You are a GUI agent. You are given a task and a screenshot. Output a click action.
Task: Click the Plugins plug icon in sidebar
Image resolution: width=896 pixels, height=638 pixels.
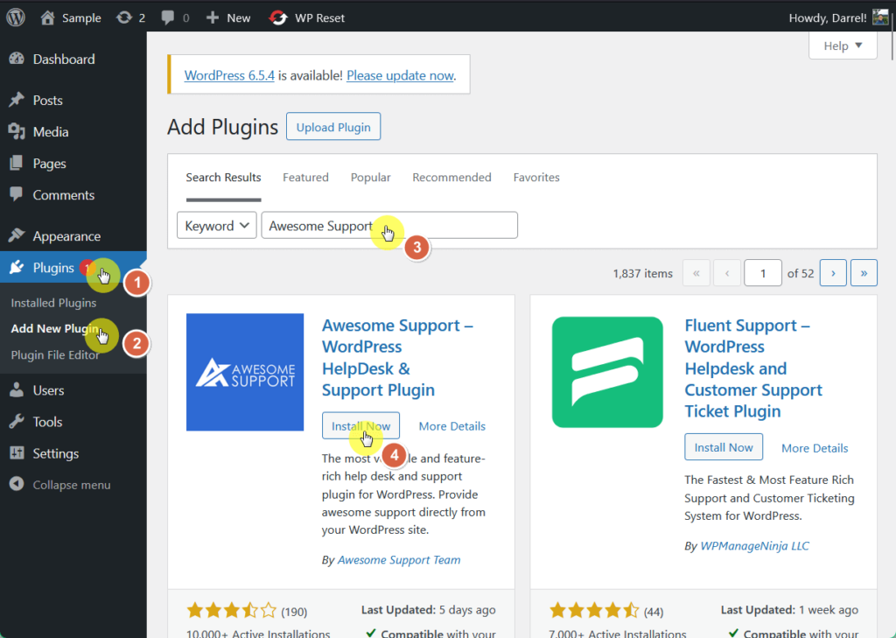click(x=17, y=267)
